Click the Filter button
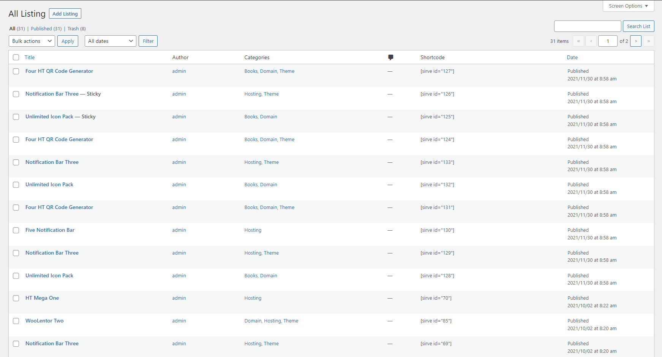662x357 pixels. click(x=148, y=41)
